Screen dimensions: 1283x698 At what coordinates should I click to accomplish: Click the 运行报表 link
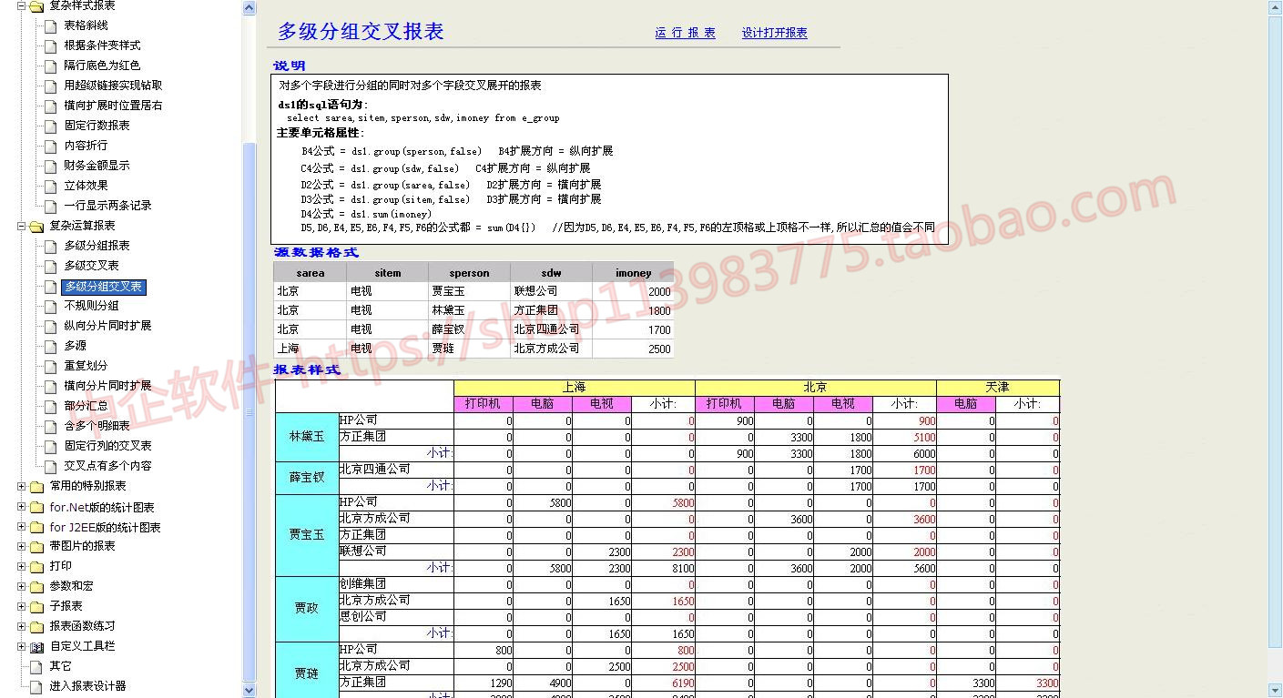[685, 33]
